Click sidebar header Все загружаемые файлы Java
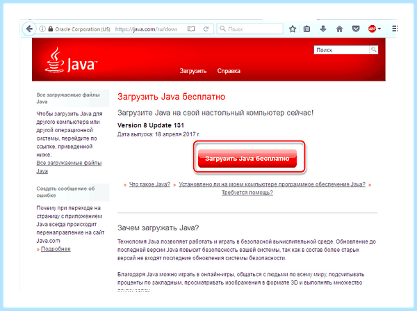This screenshot has height=311, width=417. pos(68,98)
